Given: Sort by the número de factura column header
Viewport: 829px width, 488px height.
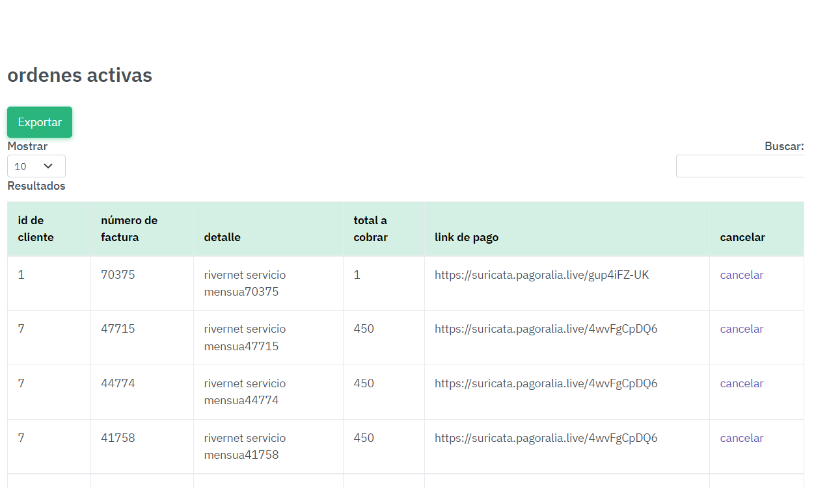Looking at the screenshot, I should point(129,229).
